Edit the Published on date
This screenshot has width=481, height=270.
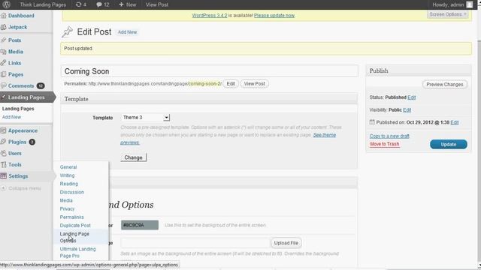click(455, 122)
